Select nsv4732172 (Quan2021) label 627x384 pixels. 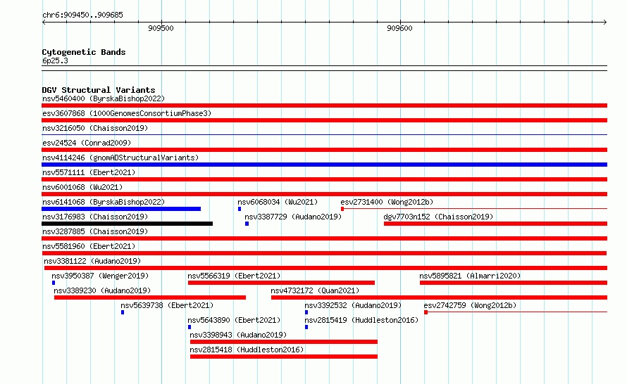(x=315, y=290)
